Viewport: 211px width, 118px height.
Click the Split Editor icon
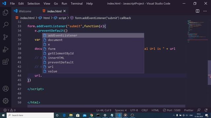point(197,11)
